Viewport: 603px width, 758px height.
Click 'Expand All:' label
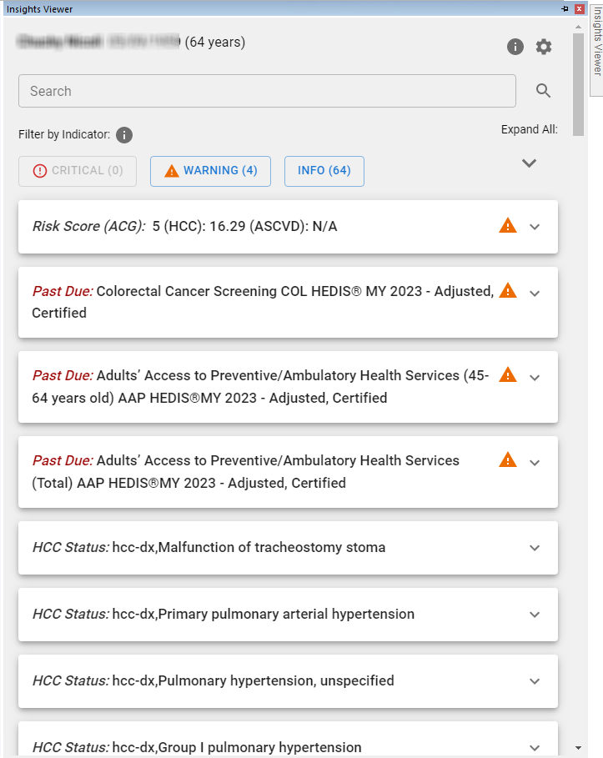pyautogui.click(x=529, y=129)
